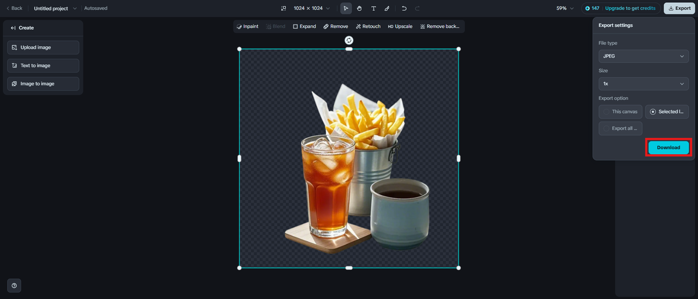This screenshot has width=698, height=299.
Task: Activate the hand pan tool
Action: [359, 8]
